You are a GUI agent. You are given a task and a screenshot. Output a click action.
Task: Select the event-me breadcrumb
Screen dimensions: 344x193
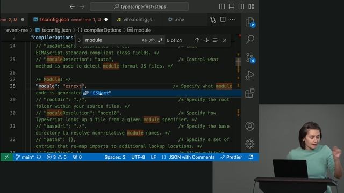[17, 30]
